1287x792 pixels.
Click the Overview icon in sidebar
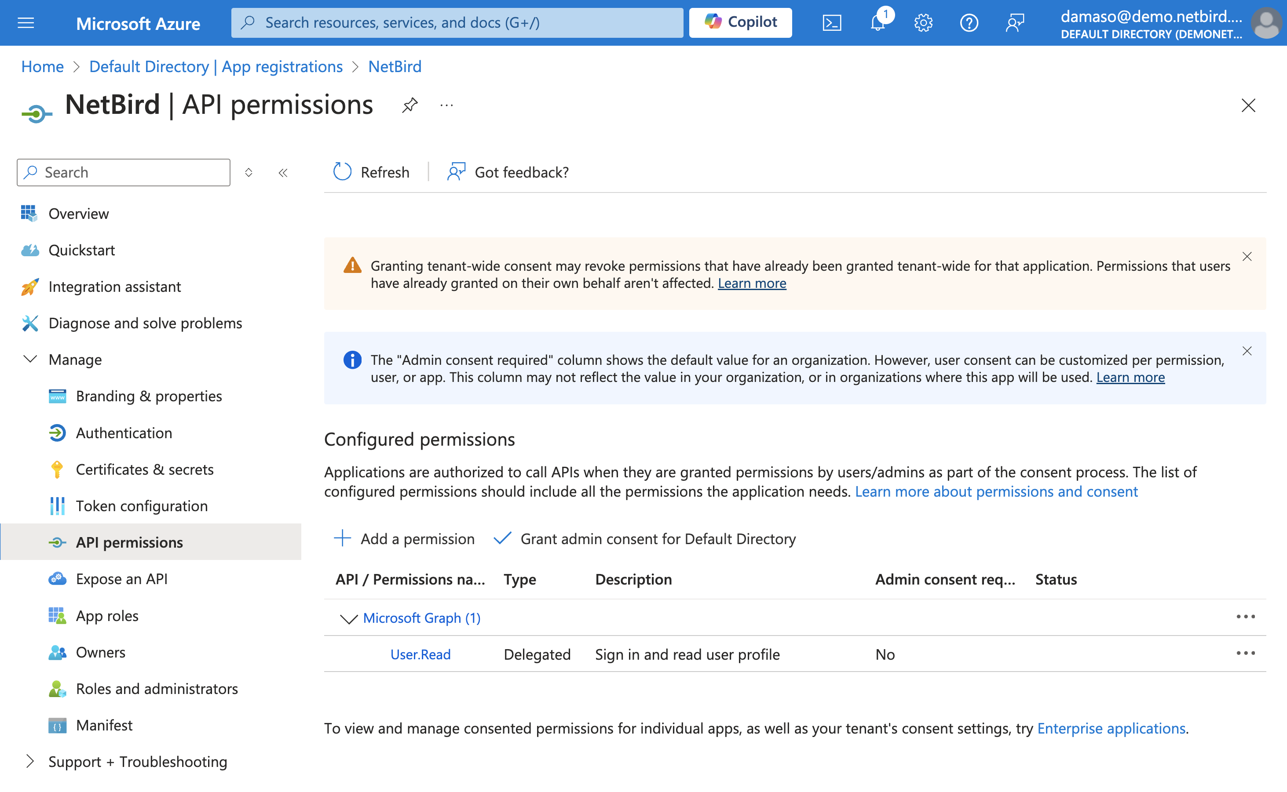pos(27,213)
